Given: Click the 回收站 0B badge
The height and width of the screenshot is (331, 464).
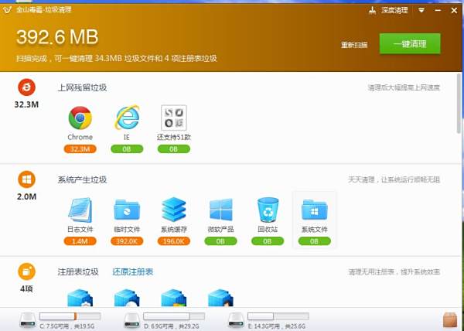Looking at the screenshot, I should click(268, 241).
